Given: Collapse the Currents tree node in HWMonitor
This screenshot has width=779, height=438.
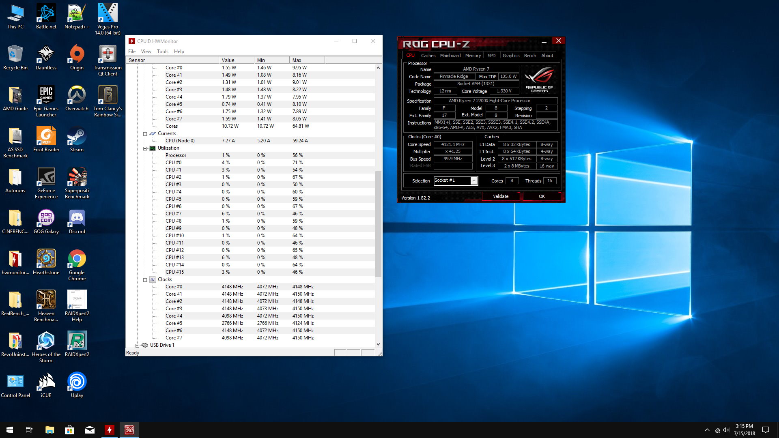Looking at the screenshot, I should 145,134.
